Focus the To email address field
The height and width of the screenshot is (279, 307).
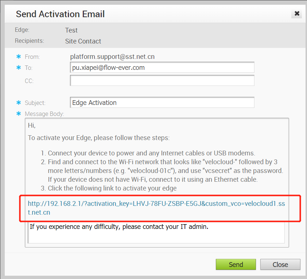(x=162, y=67)
